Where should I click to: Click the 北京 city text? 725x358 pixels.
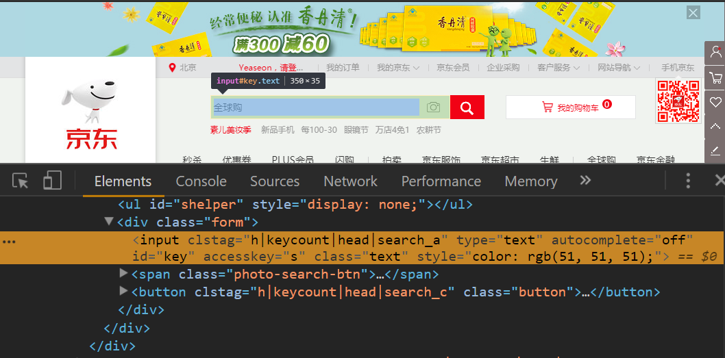tap(188, 68)
